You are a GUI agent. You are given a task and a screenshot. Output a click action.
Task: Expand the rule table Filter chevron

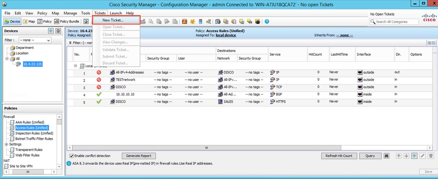point(70,43)
